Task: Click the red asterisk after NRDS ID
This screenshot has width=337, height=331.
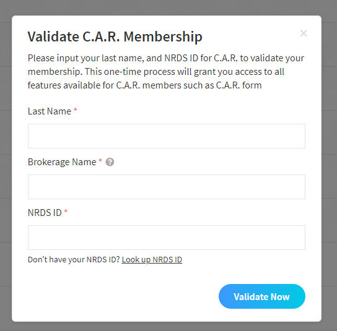Action: point(66,212)
